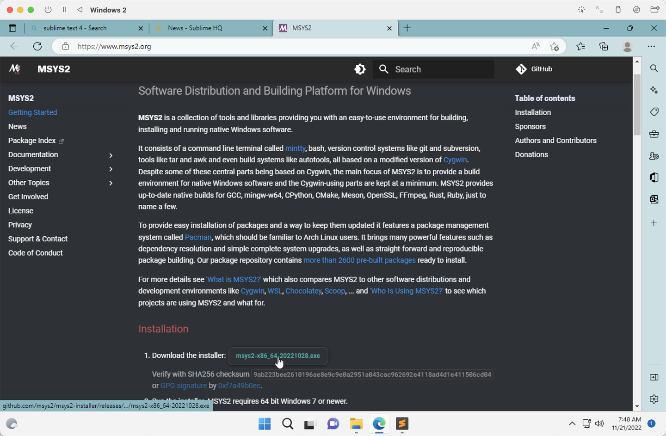Click the MSYS2 logo in the header
Viewport: 666px width, 436px height.
click(14, 69)
